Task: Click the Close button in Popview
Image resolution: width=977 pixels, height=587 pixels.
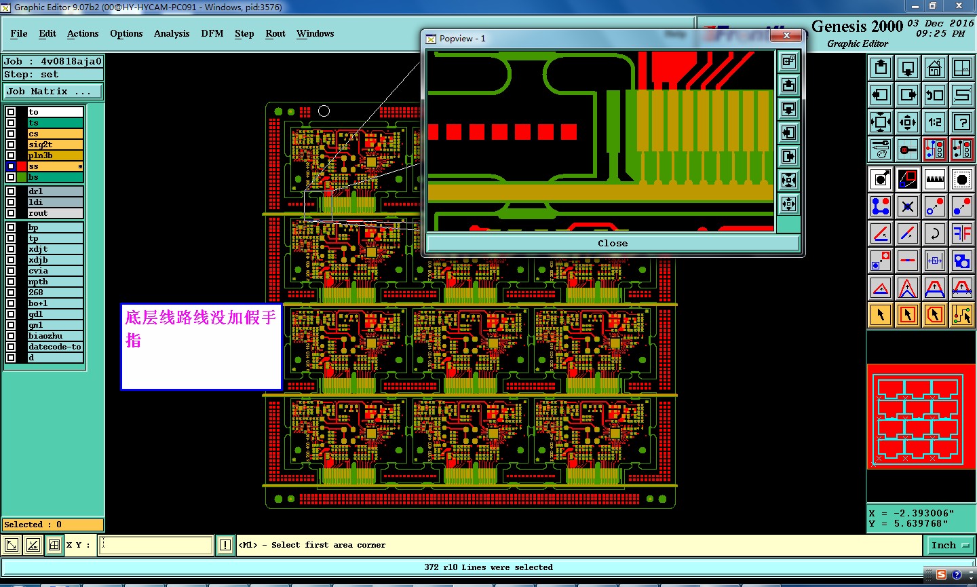Action: 613,243
